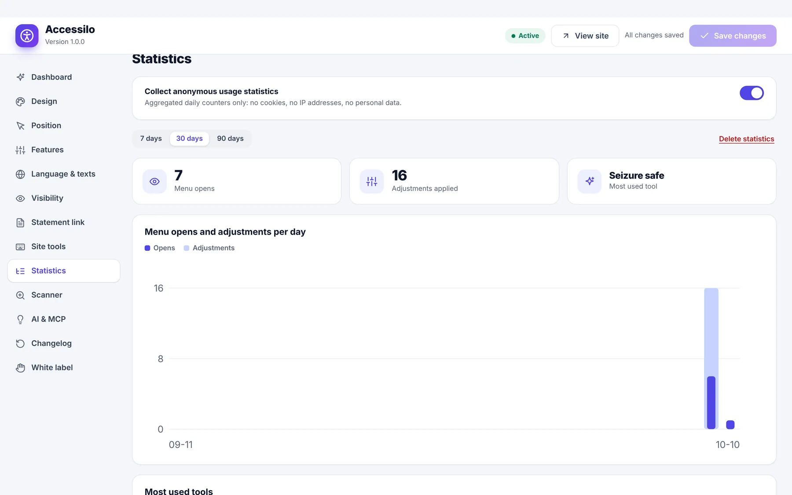
Task: Click the Version 1.0.0 text
Action: click(65, 42)
